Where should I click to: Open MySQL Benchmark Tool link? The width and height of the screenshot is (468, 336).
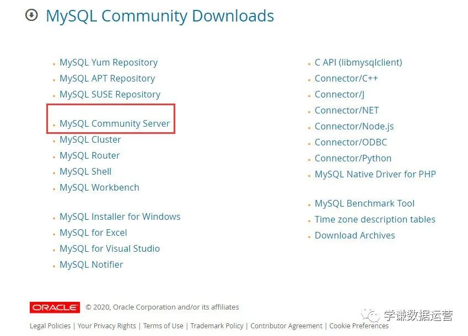(x=365, y=203)
